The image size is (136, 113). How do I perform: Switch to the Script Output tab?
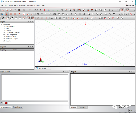click(x=17, y=107)
